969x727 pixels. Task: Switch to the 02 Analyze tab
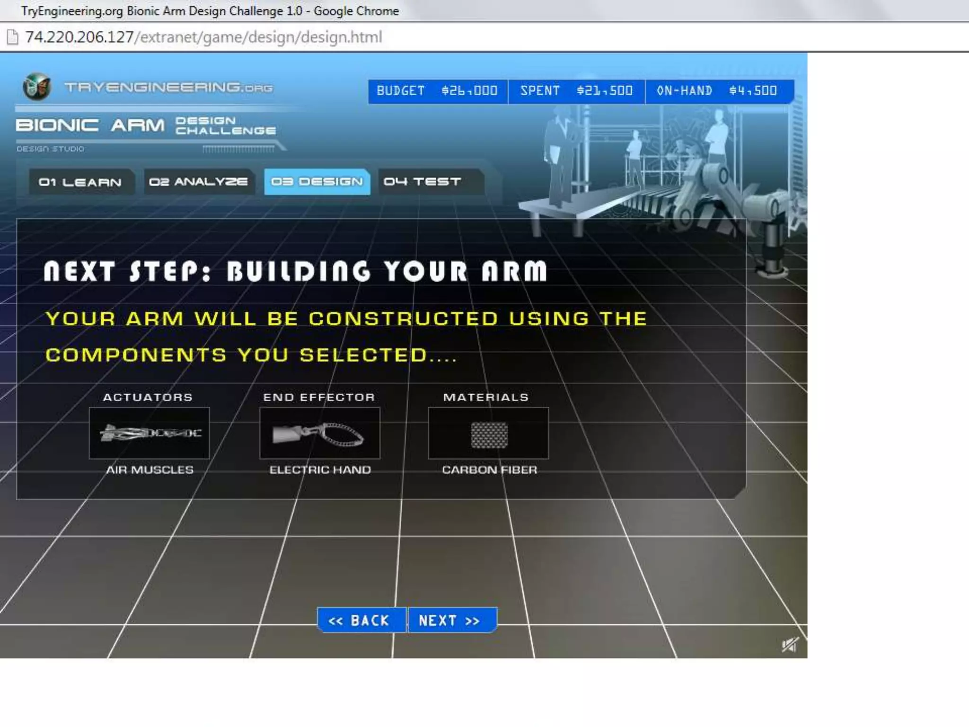198,182
